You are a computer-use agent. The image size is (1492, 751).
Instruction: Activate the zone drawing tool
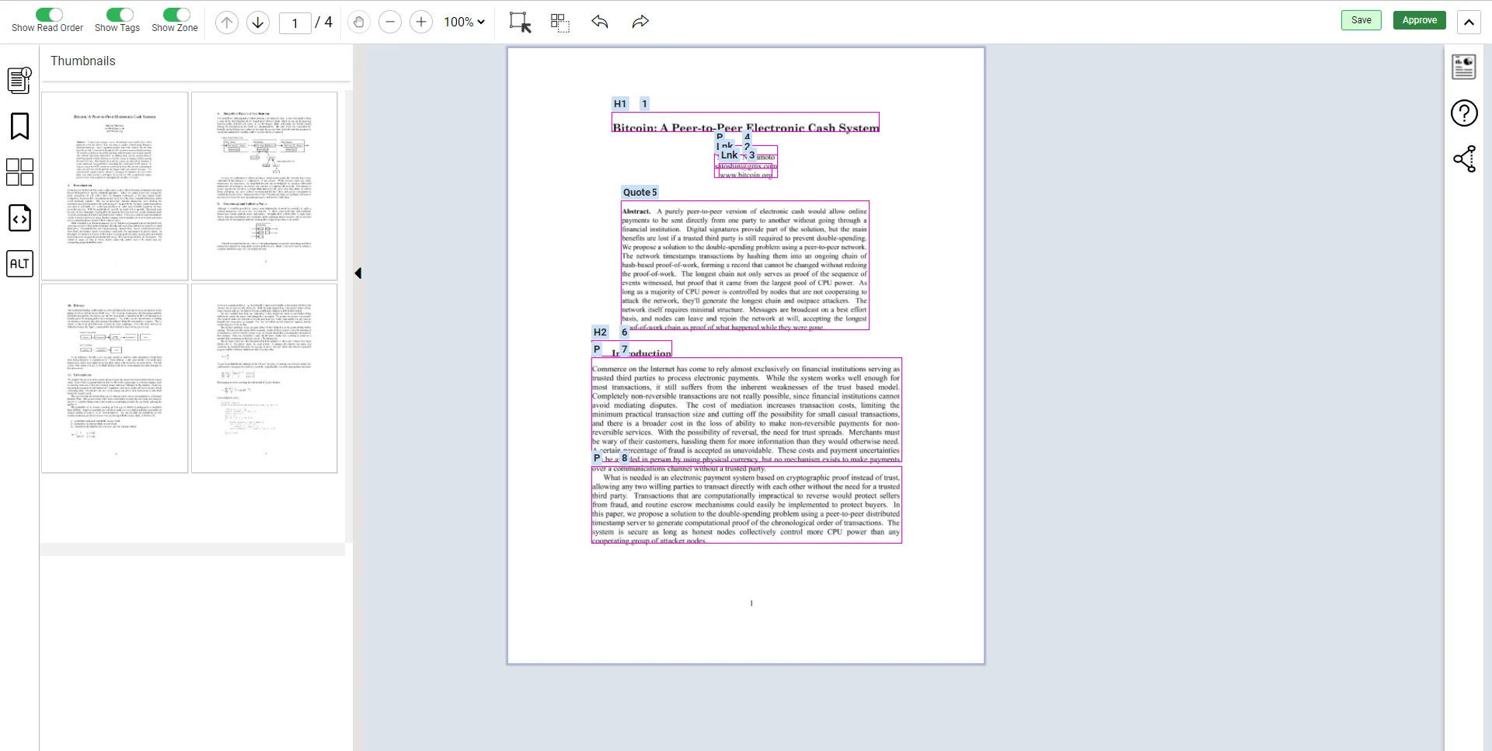(x=560, y=22)
